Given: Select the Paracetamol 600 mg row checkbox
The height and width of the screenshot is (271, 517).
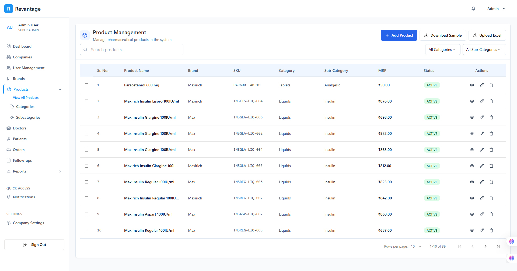Looking at the screenshot, I should (x=86, y=85).
